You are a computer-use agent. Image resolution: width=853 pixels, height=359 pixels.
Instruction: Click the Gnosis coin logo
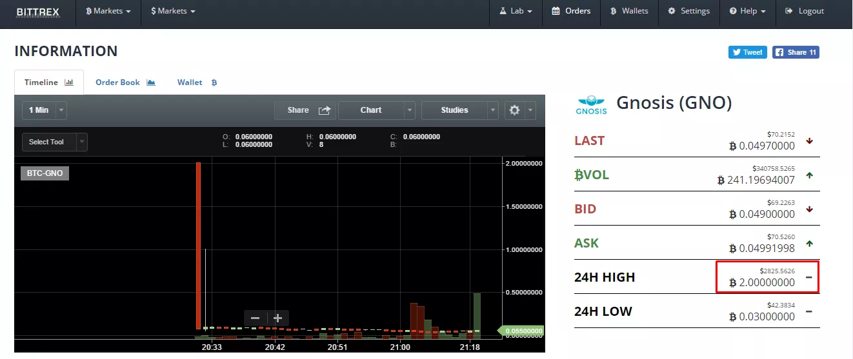pyautogui.click(x=592, y=104)
